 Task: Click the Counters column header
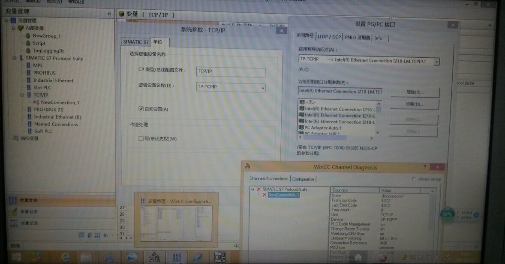354,190
